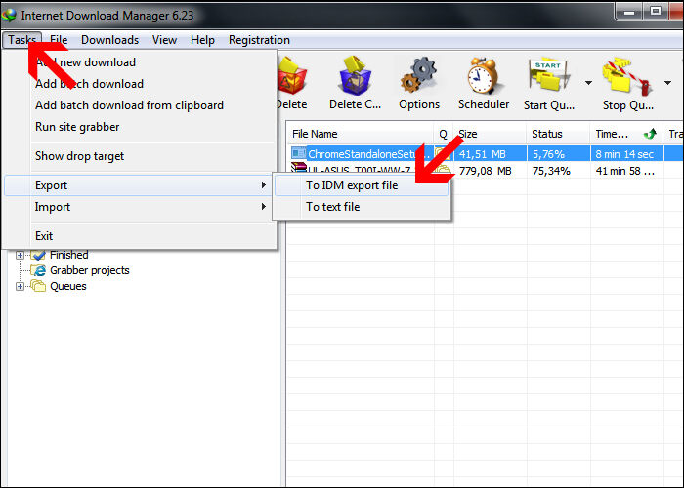
Task: Open the View menu
Action: 164,40
